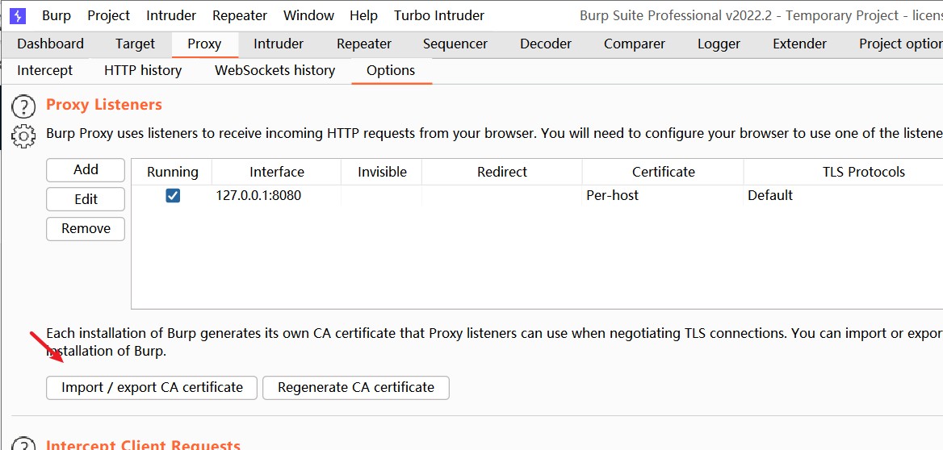Switch to the Dashboard tab
This screenshot has height=450, width=943.
(x=51, y=44)
